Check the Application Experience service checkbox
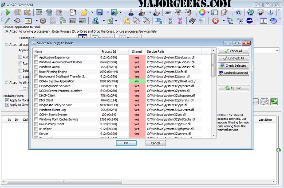Image resolution: width=284 pixels, height=188 pixels. (x=36, y=57)
